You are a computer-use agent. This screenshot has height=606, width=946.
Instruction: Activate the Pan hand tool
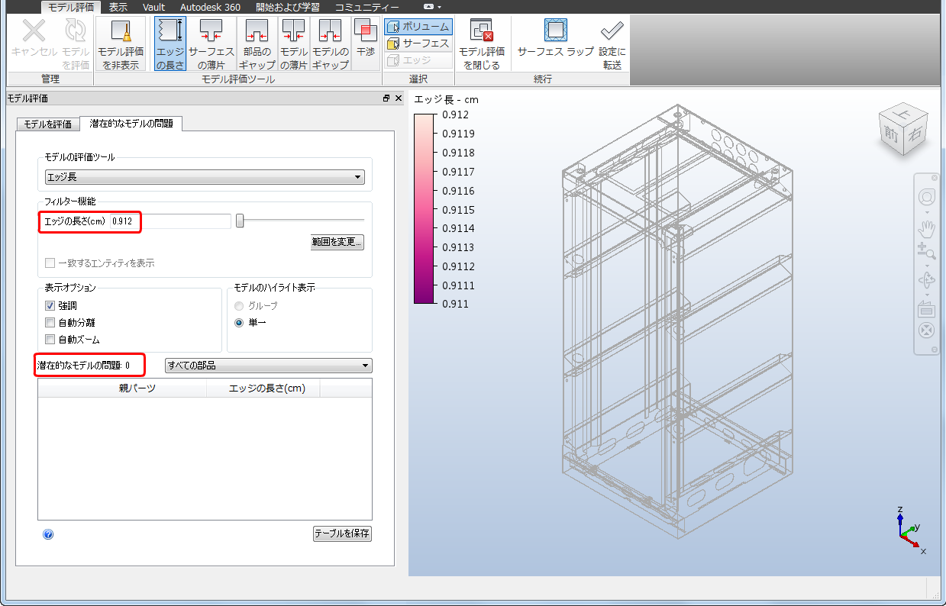(927, 228)
